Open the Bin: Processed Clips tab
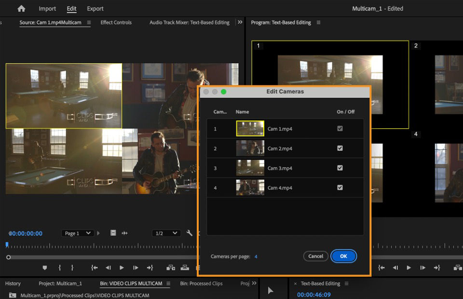 [201, 284]
